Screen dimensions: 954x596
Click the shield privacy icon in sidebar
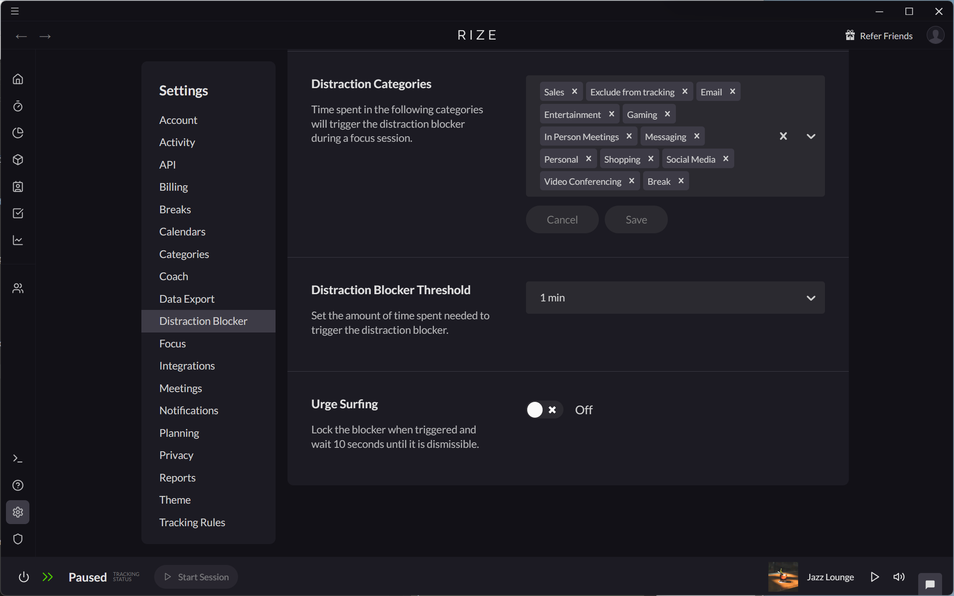pyautogui.click(x=18, y=539)
